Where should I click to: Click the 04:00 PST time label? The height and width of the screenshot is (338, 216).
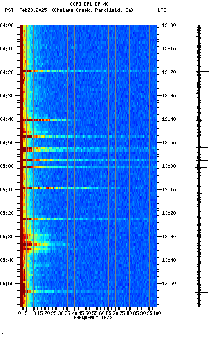(7, 25)
